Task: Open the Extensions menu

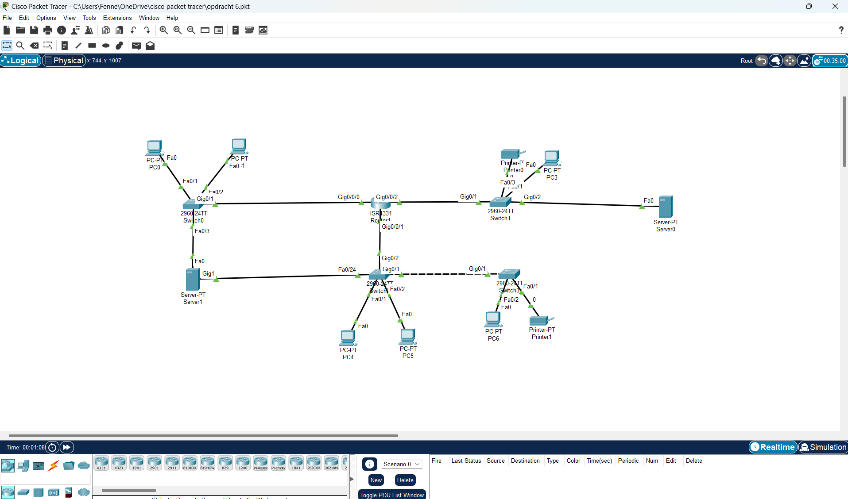Action: [x=117, y=18]
